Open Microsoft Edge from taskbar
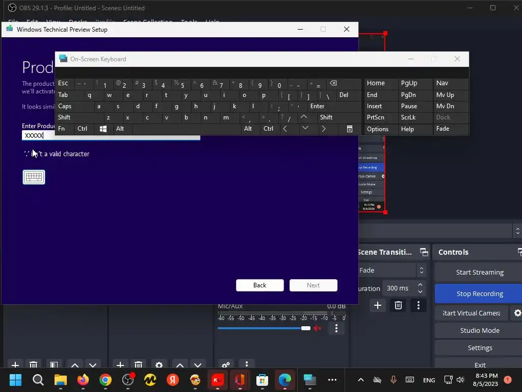The width and height of the screenshot is (522, 392). [284, 380]
